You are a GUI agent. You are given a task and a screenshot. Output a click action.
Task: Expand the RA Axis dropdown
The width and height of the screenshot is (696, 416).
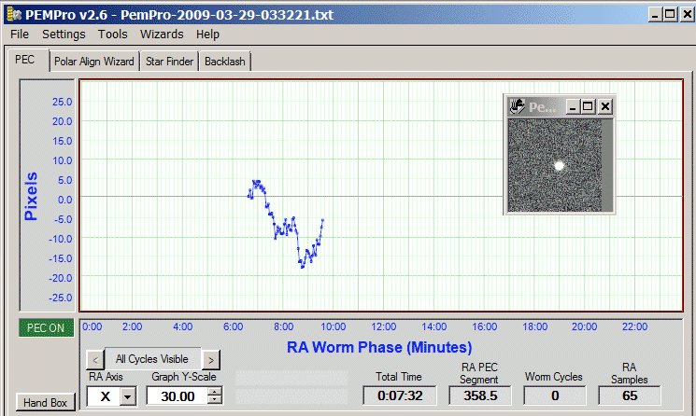coord(128,396)
